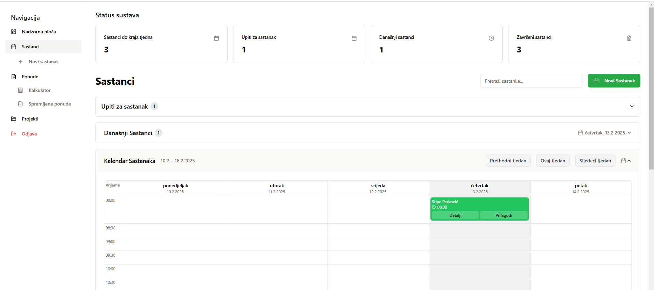Viewport: 654px width, 290px height.
Task: Click calendar icon on Upiti za sastanak card
Action: pyautogui.click(x=354, y=38)
